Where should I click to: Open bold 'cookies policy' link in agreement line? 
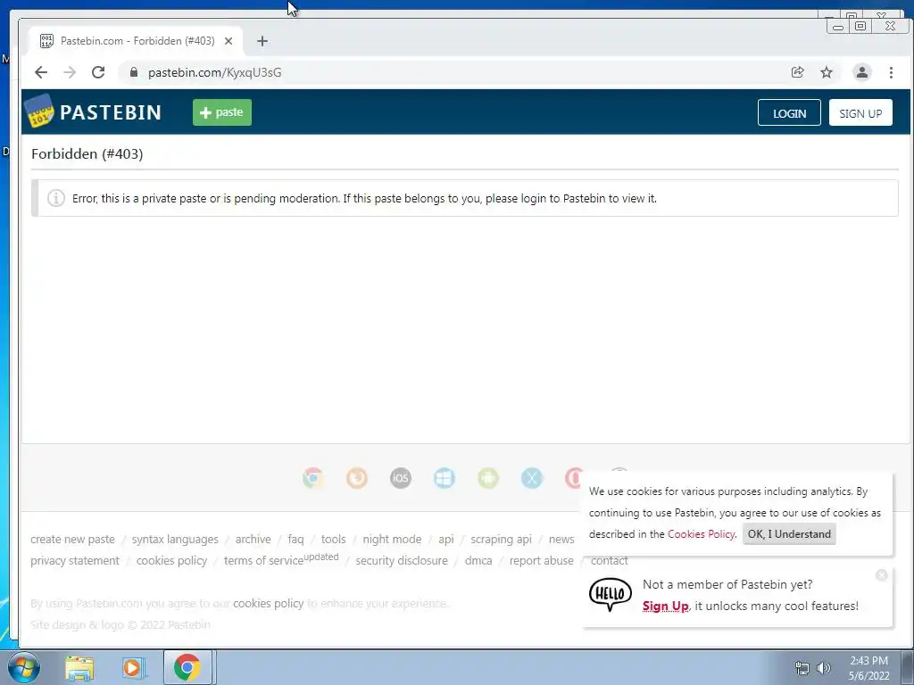pos(268,604)
